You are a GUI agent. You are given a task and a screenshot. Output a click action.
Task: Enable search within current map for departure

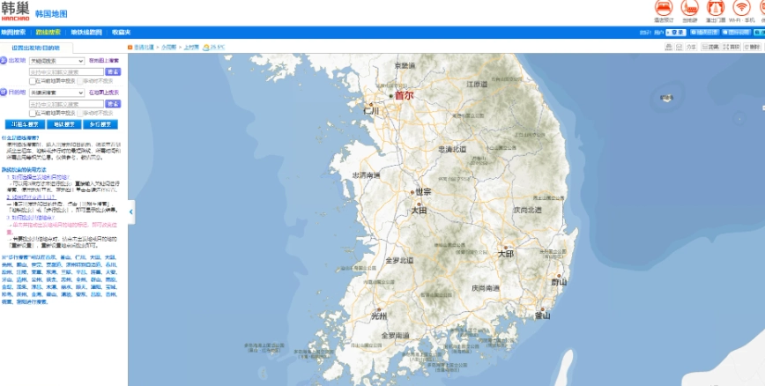pos(33,81)
